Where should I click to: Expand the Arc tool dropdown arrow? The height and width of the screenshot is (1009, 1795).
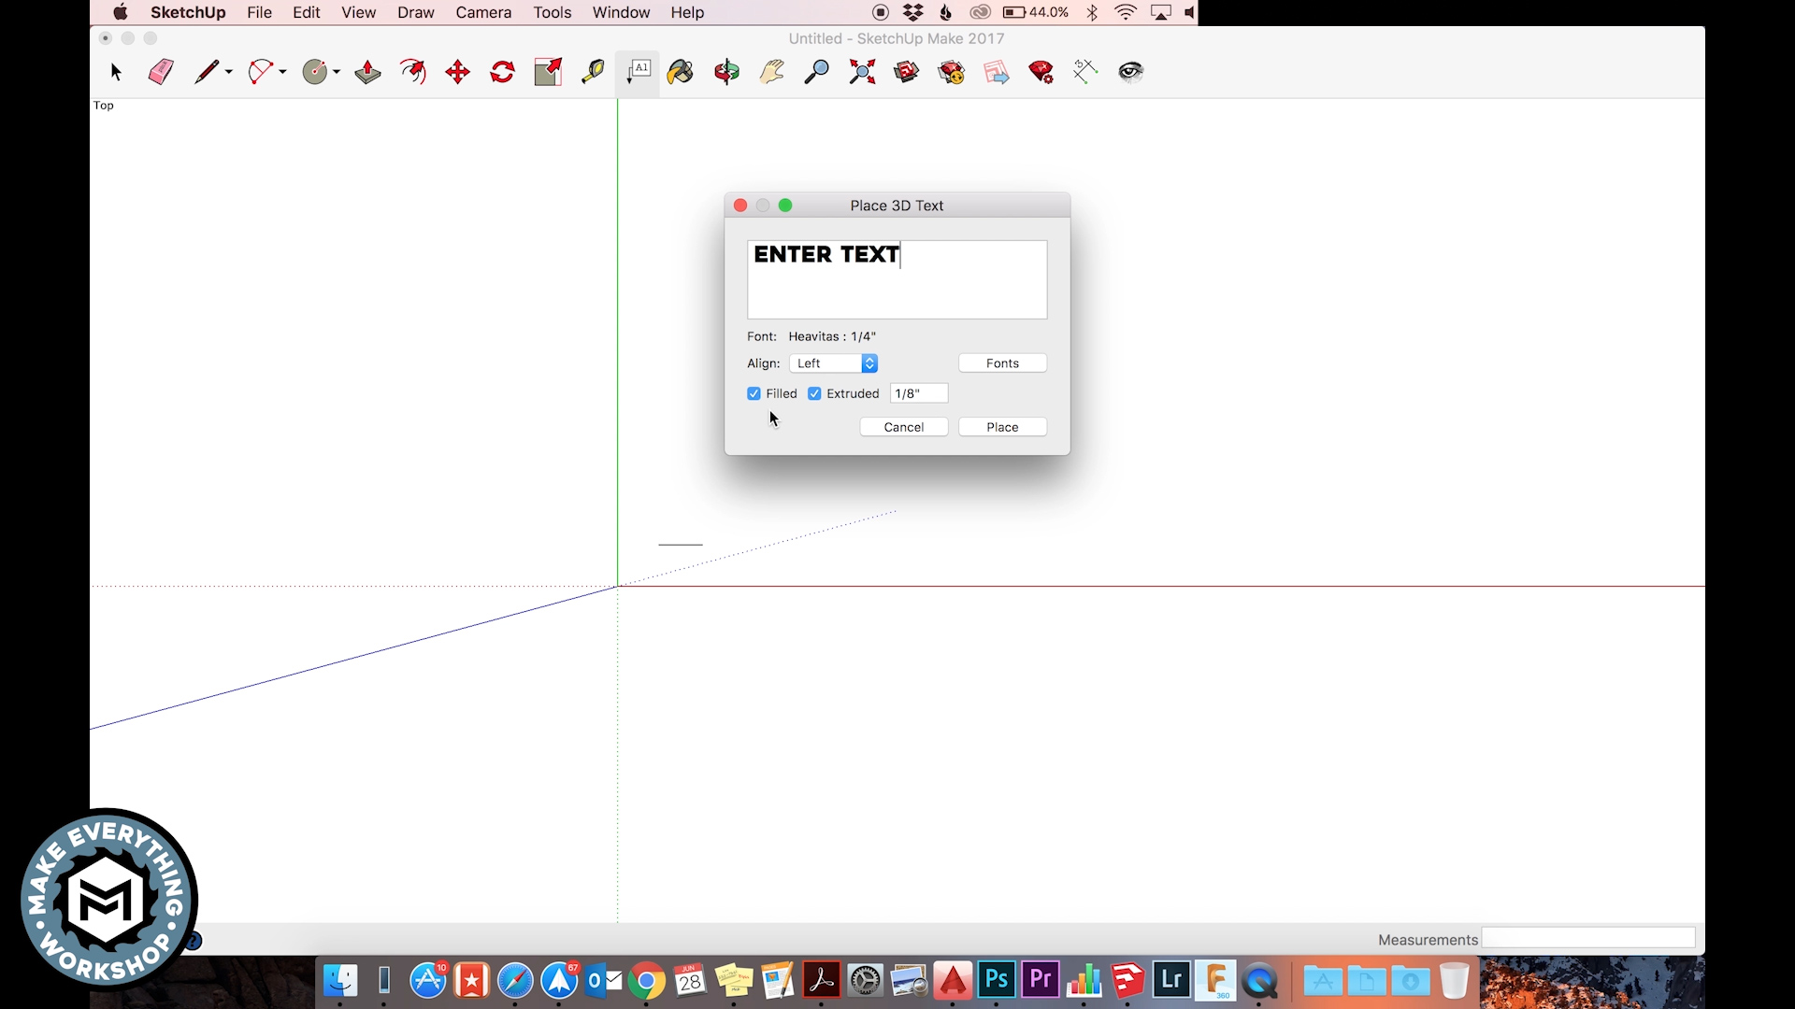point(282,72)
